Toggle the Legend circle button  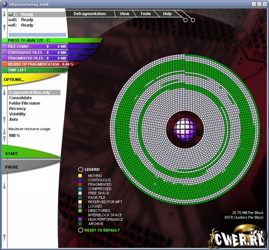(x=81, y=169)
